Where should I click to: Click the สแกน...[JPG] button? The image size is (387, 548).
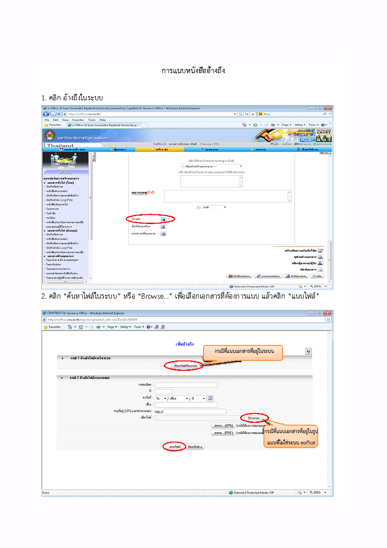coord(223,426)
